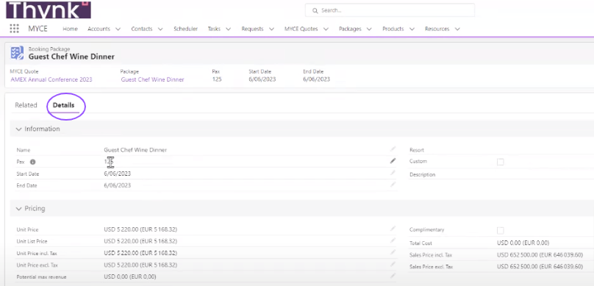594x286 pixels.
Task: Open AMEX Annual Conference 2023 link
Action: 51,79
